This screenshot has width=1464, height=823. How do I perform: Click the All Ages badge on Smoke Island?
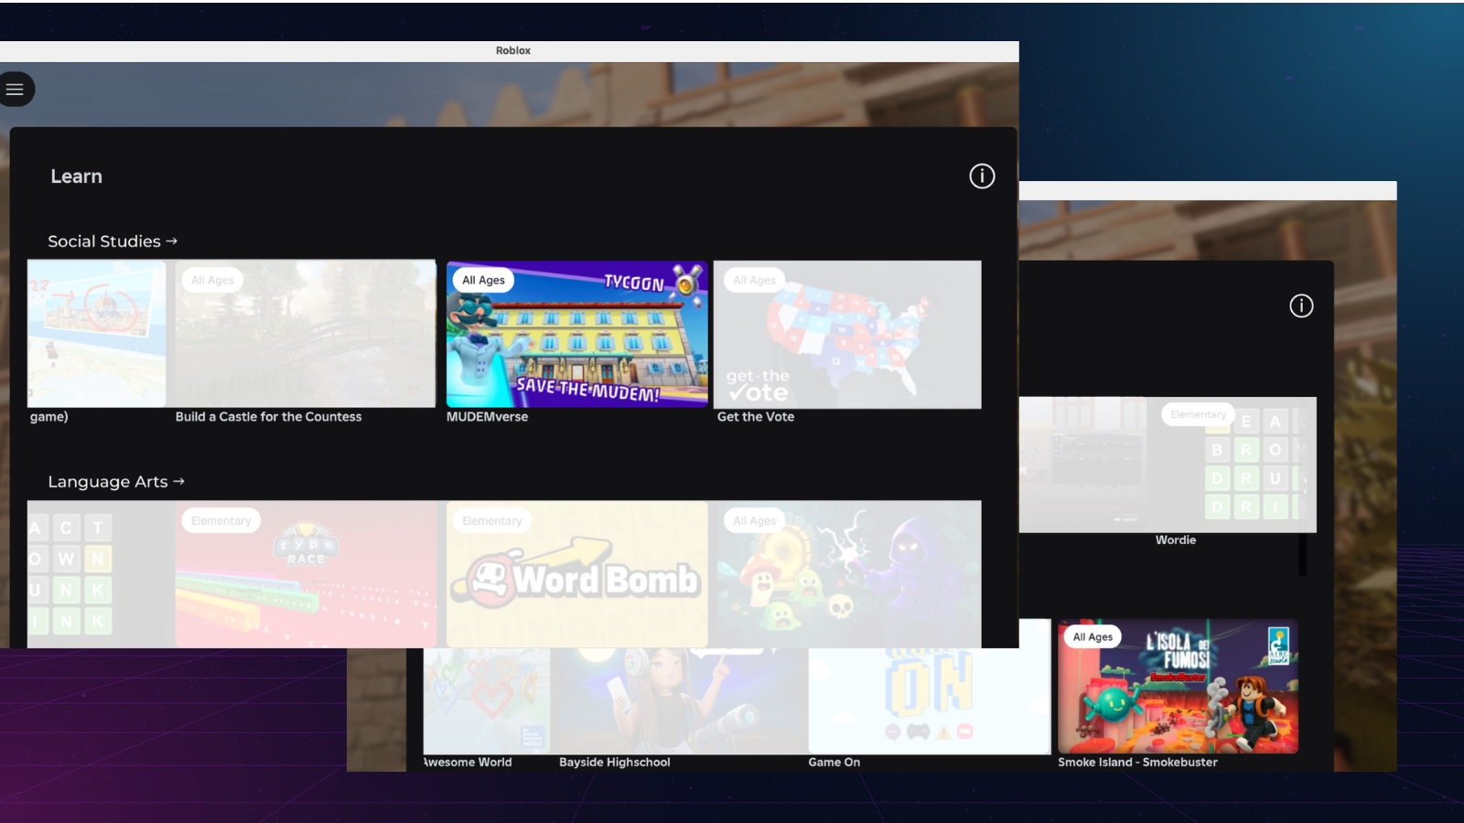click(x=1093, y=637)
